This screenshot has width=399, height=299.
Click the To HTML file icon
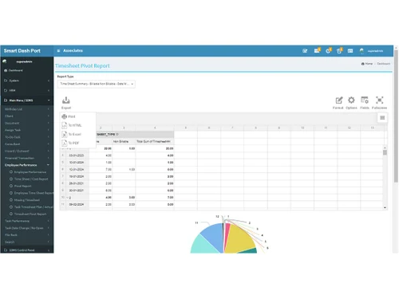[64, 125]
